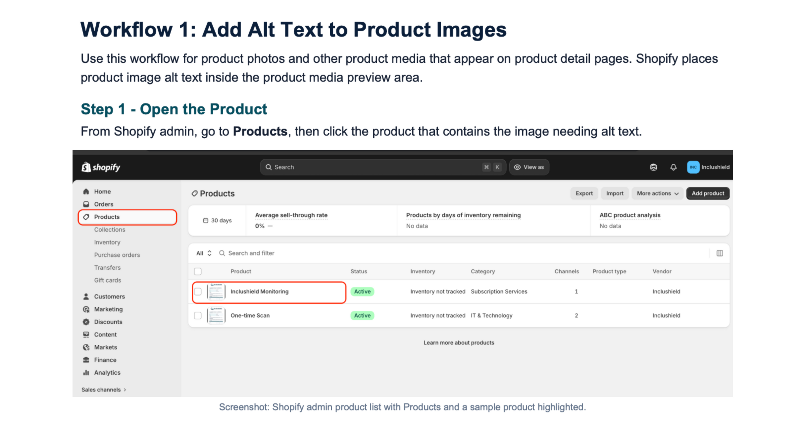The width and height of the screenshot is (805, 439).
Task: Open Orders in sidebar
Action: [103, 204]
